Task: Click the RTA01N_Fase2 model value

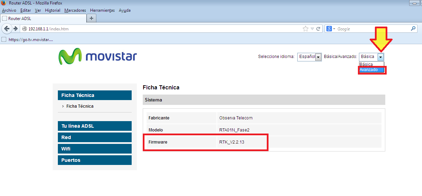Action: [x=235, y=130]
